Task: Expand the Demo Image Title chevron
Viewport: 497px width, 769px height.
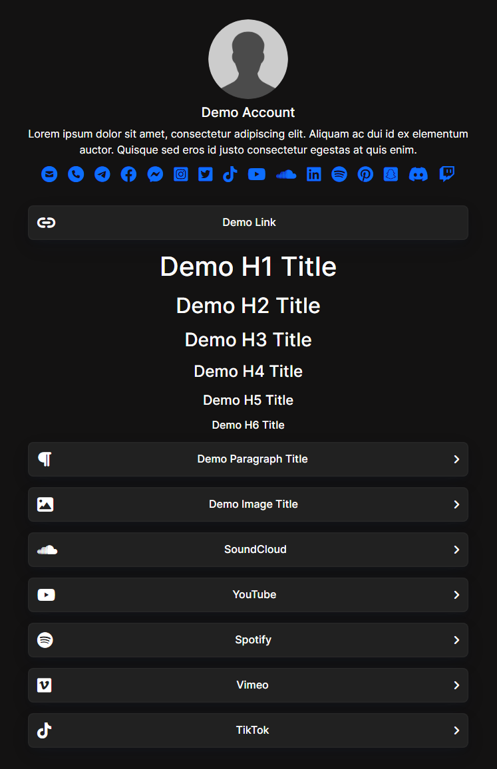Action: (x=456, y=504)
